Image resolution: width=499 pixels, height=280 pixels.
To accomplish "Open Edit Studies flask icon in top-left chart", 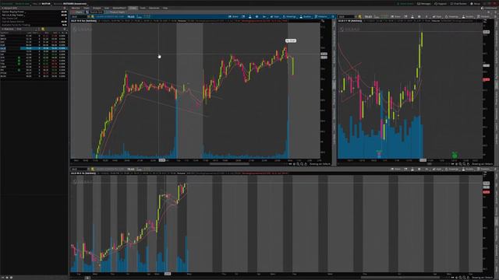I will coord(249,16).
